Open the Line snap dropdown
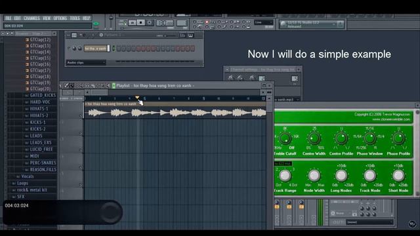Viewport: 420px width, 236px height. tap(263, 22)
